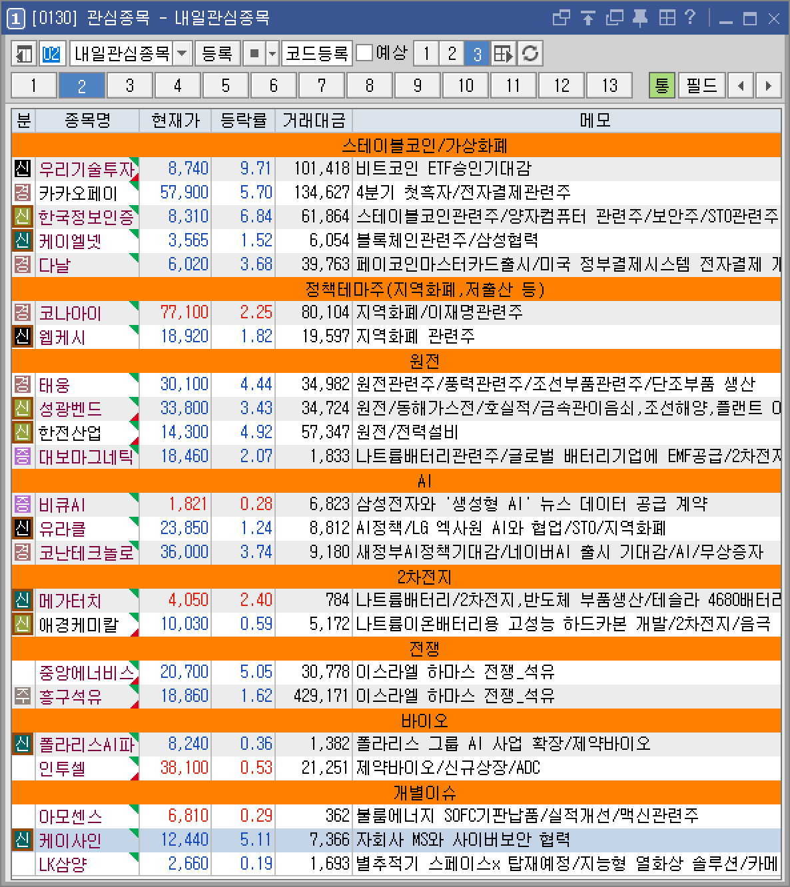The image size is (790, 887).
Task: Switch to group tab 7
Action: (322, 85)
